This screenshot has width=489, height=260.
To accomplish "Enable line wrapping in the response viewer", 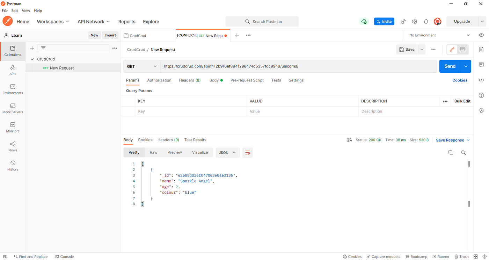I will coord(247,152).
